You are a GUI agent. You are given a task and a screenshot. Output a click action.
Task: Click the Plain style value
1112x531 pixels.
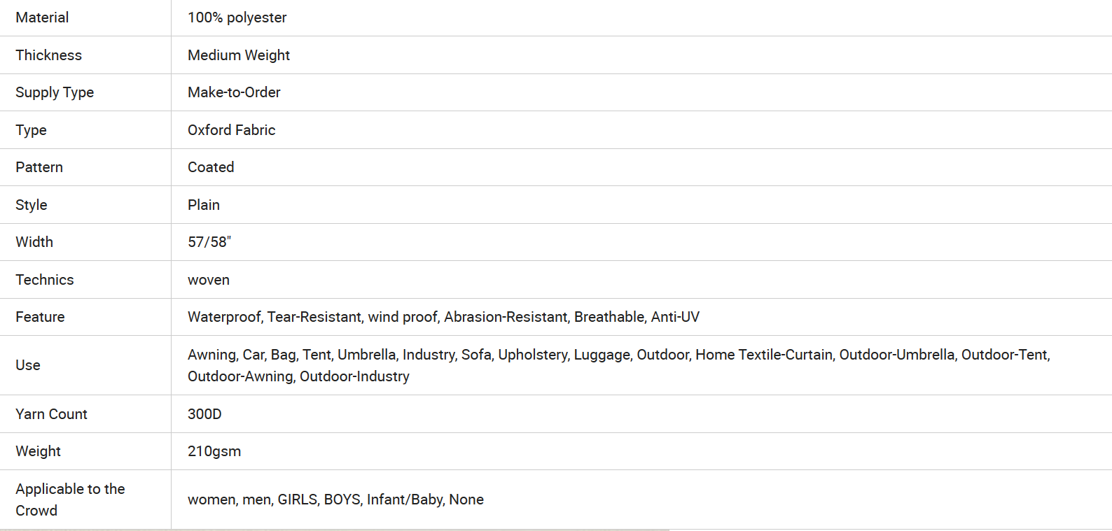click(204, 205)
